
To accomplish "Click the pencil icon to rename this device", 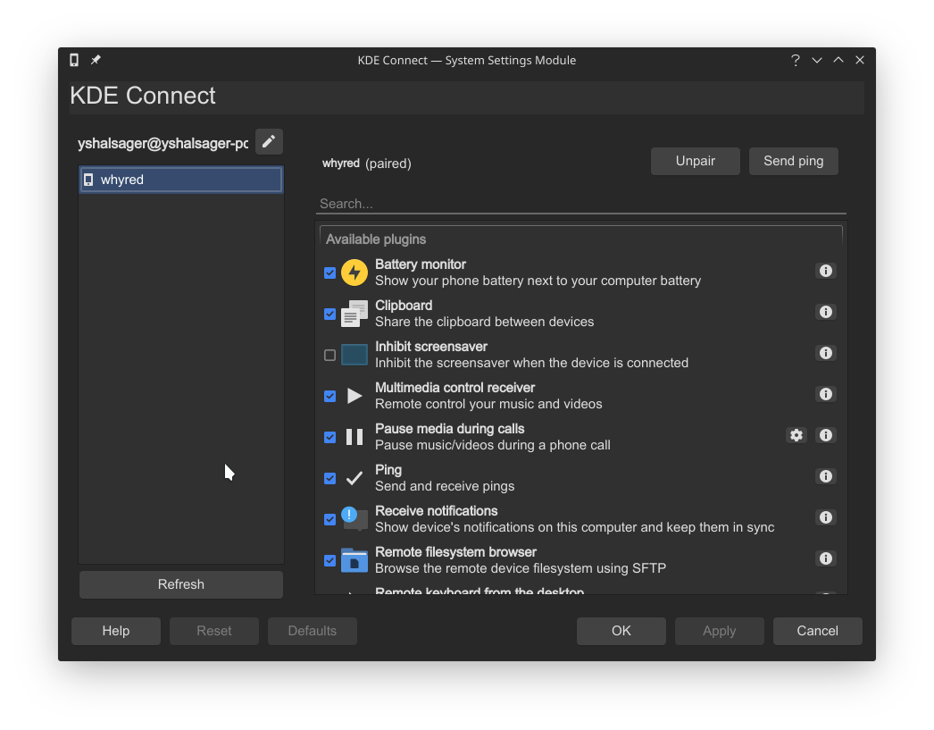I will (269, 142).
